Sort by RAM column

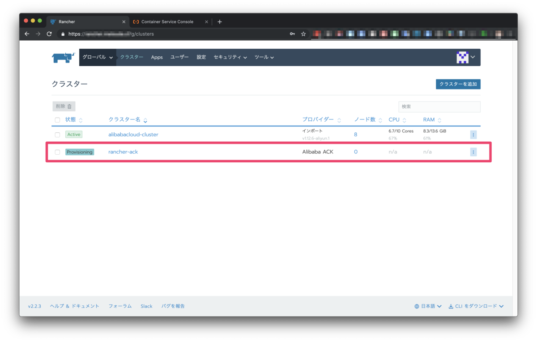click(432, 120)
